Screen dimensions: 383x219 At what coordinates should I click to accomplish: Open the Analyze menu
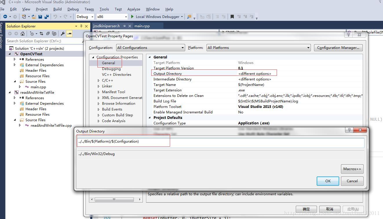[x=134, y=9]
